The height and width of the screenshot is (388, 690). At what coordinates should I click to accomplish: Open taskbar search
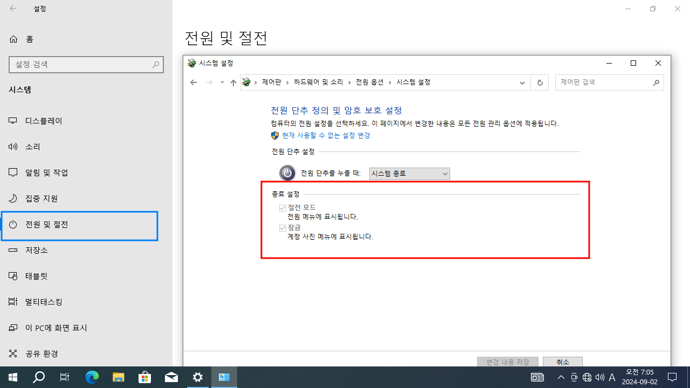pos(39,377)
